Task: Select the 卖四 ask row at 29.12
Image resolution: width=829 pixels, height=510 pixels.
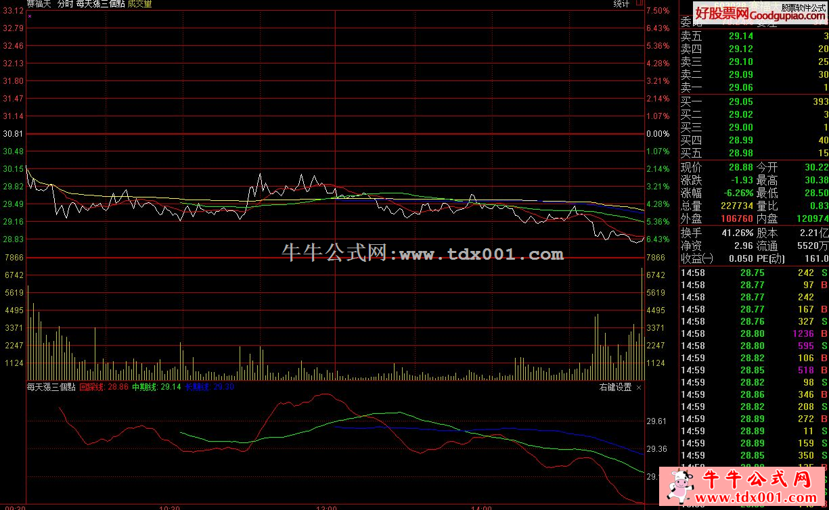Action: [754, 49]
